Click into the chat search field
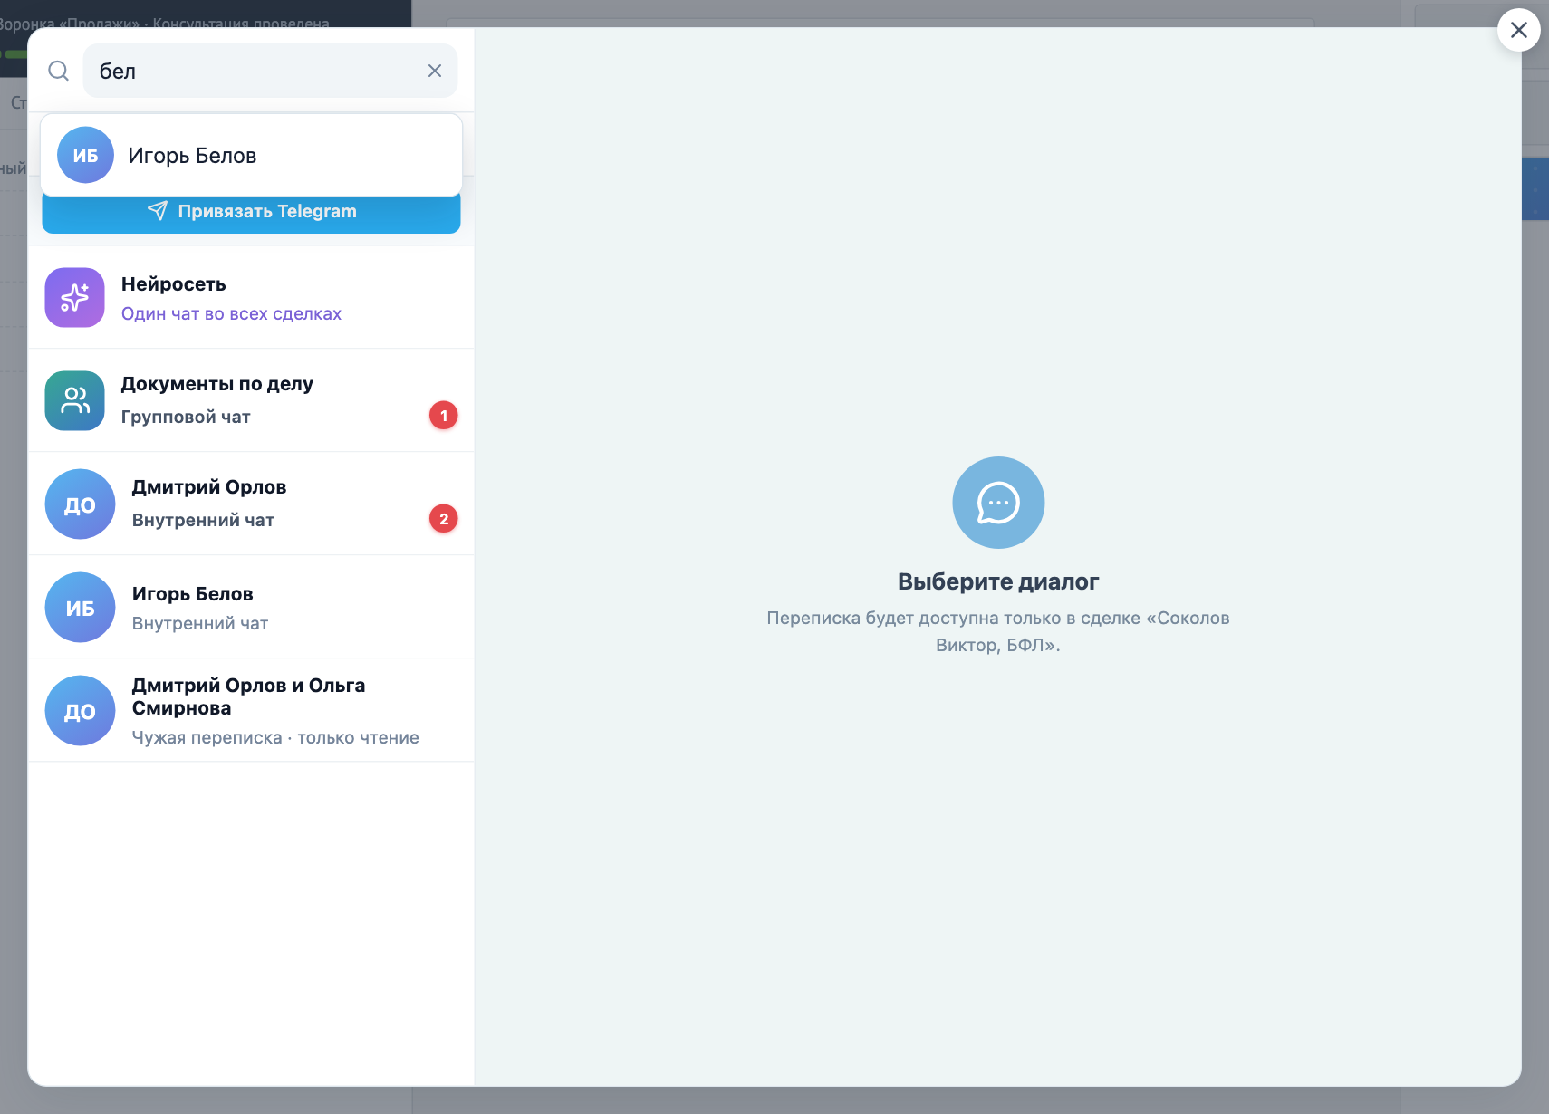This screenshot has width=1549, height=1114. (270, 71)
